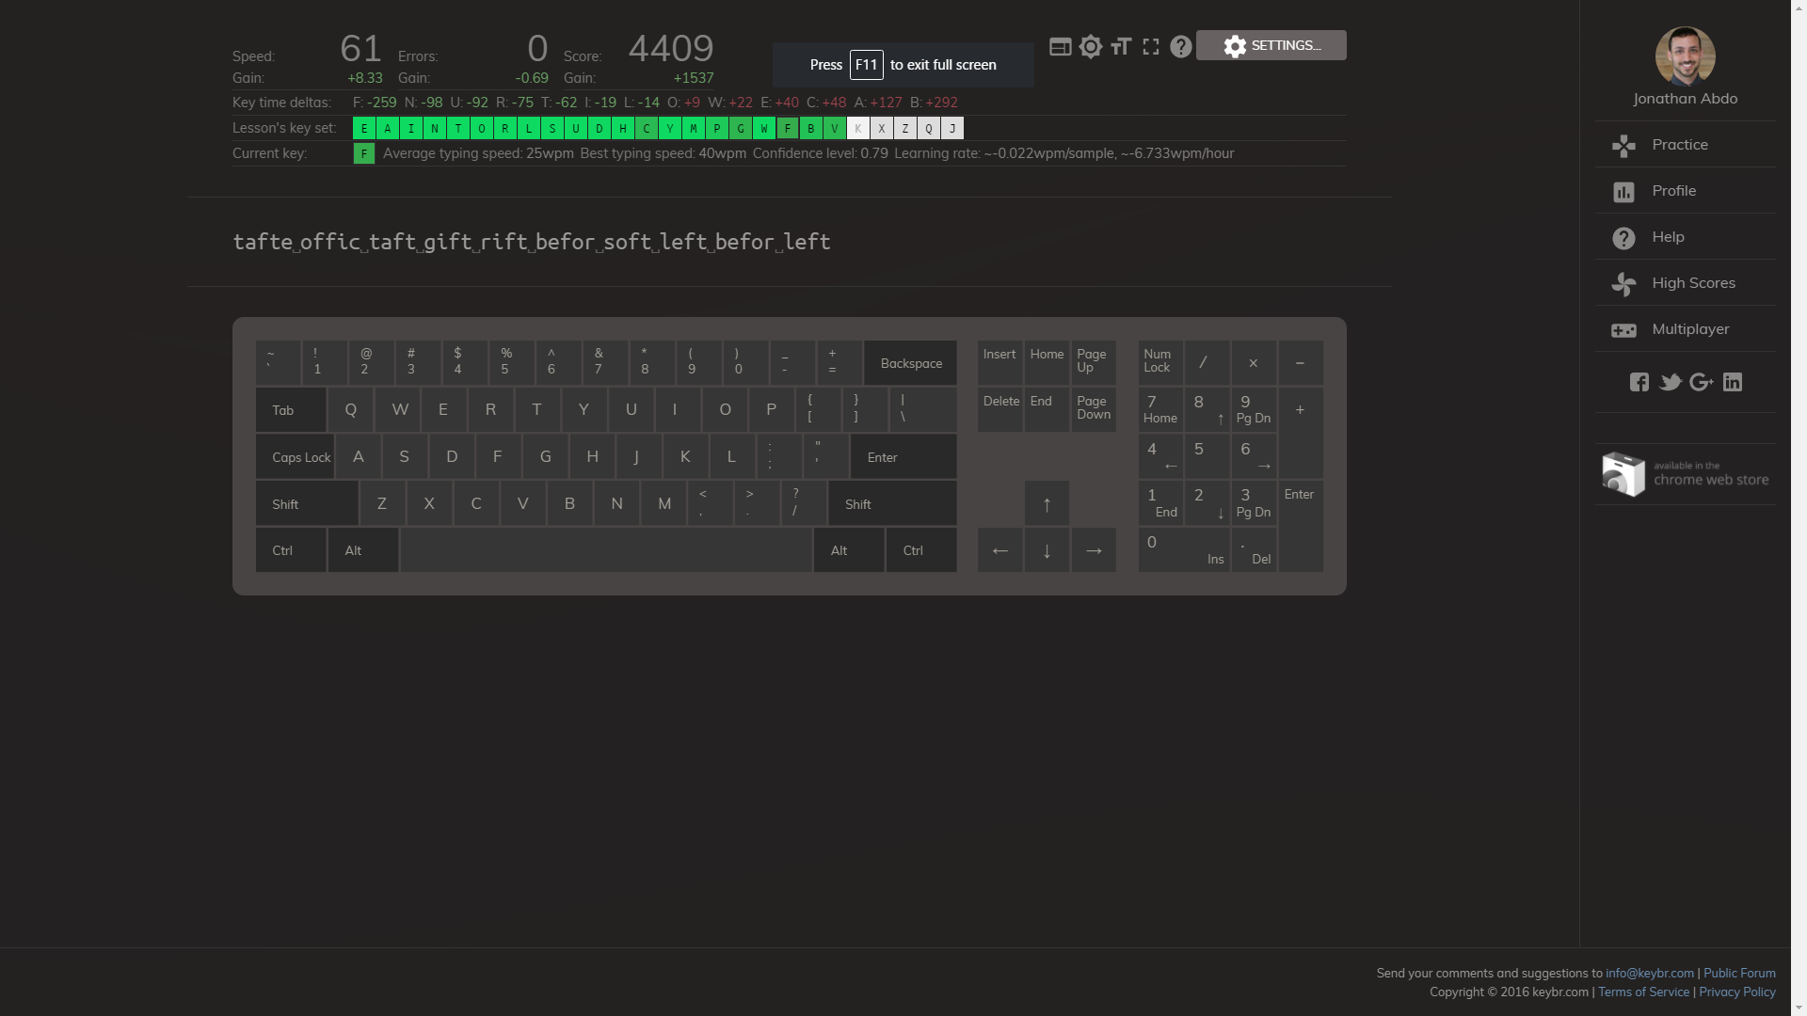Click the keyboard layout icon in the top toolbar
The width and height of the screenshot is (1807, 1016).
coord(1060,46)
